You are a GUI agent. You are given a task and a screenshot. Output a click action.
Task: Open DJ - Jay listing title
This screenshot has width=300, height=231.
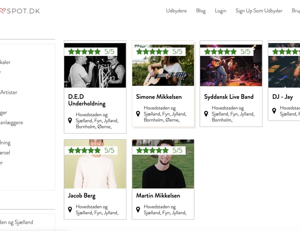(282, 97)
